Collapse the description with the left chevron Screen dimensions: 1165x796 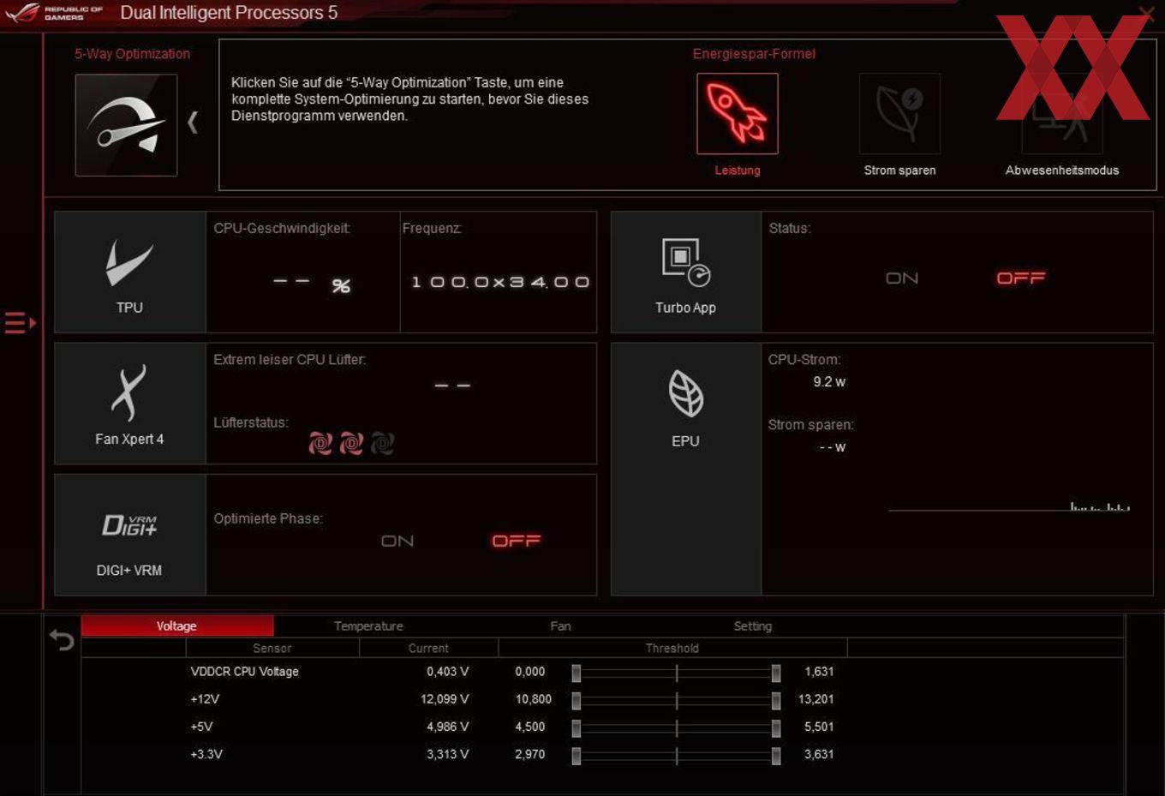[193, 123]
